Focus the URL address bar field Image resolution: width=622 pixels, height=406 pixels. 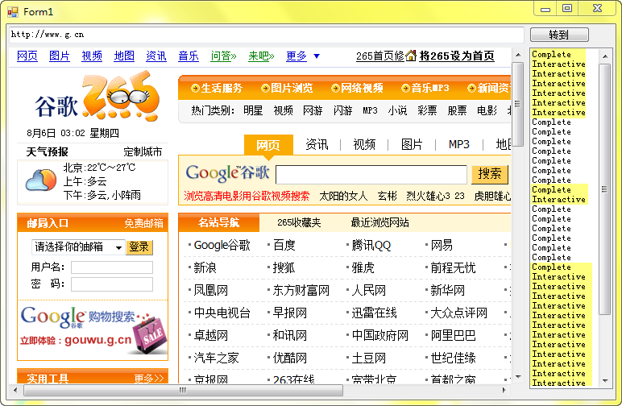click(x=266, y=35)
